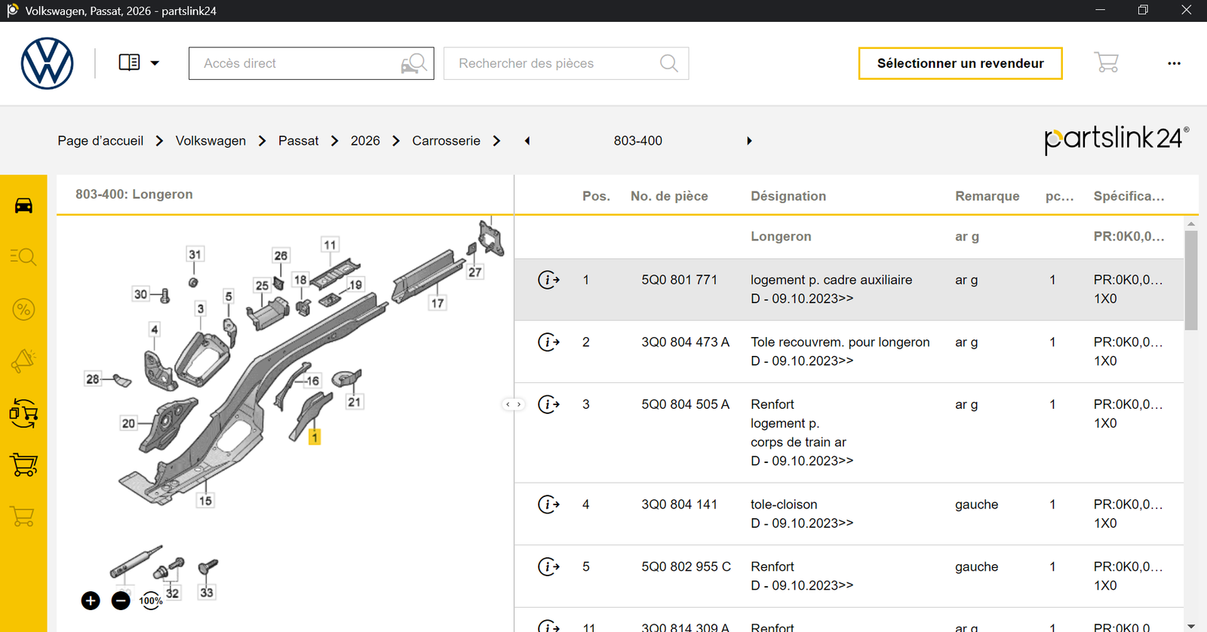Open Passat breadcrumb link
Screen dimensions: 1207x632
click(x=298, y=141)
